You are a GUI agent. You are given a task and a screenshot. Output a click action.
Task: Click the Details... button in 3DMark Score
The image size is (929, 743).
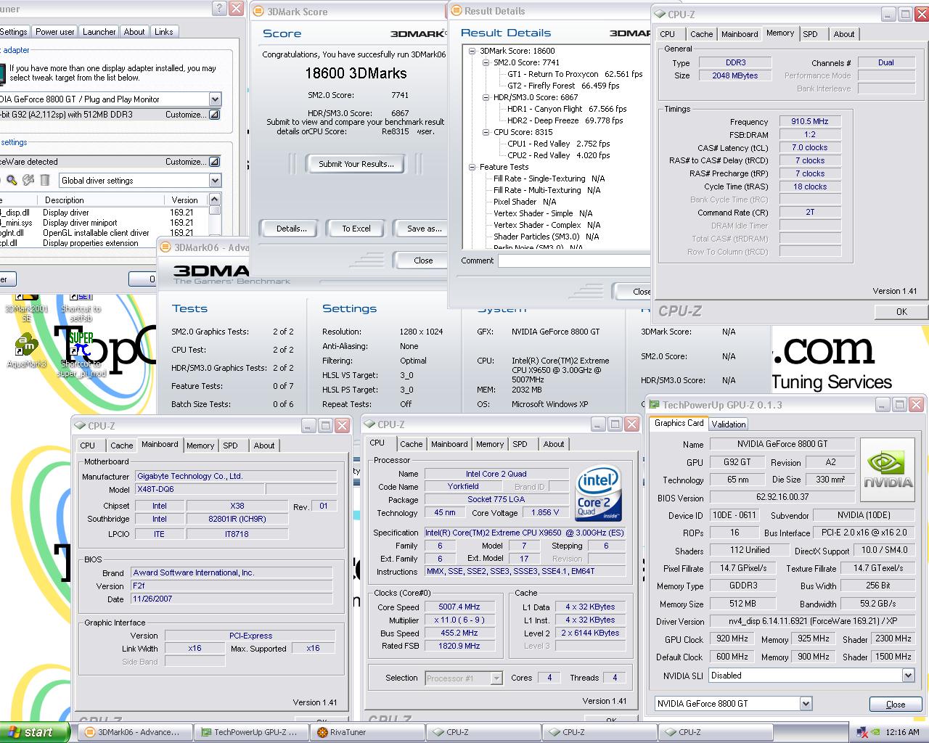pyautogui.click(x=292, y=229)
